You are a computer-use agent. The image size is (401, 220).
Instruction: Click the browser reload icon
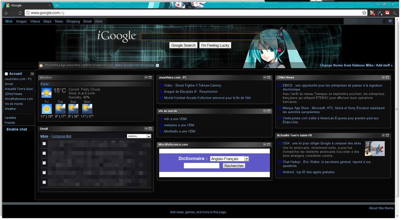20,13
